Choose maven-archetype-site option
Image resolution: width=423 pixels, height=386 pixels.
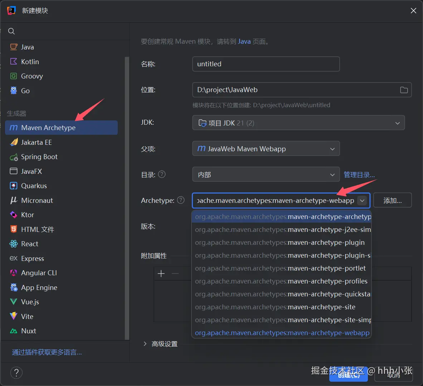coord(281,307)
